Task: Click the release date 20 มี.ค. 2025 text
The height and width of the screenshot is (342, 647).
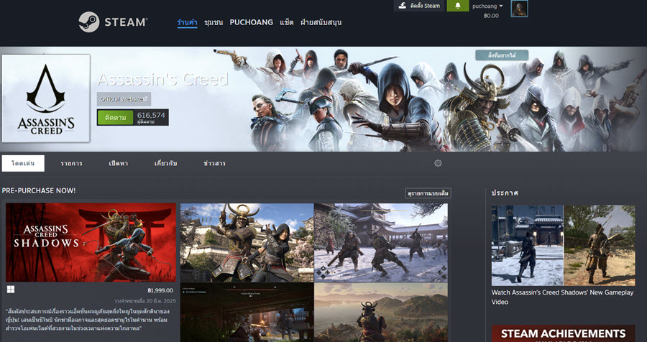Action: (x=144, y=301)
